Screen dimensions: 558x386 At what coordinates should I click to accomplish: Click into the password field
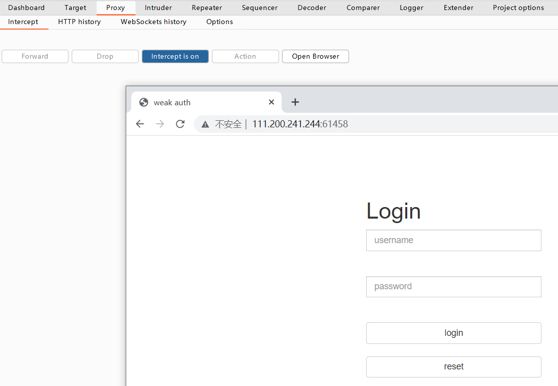pos(453,286)
